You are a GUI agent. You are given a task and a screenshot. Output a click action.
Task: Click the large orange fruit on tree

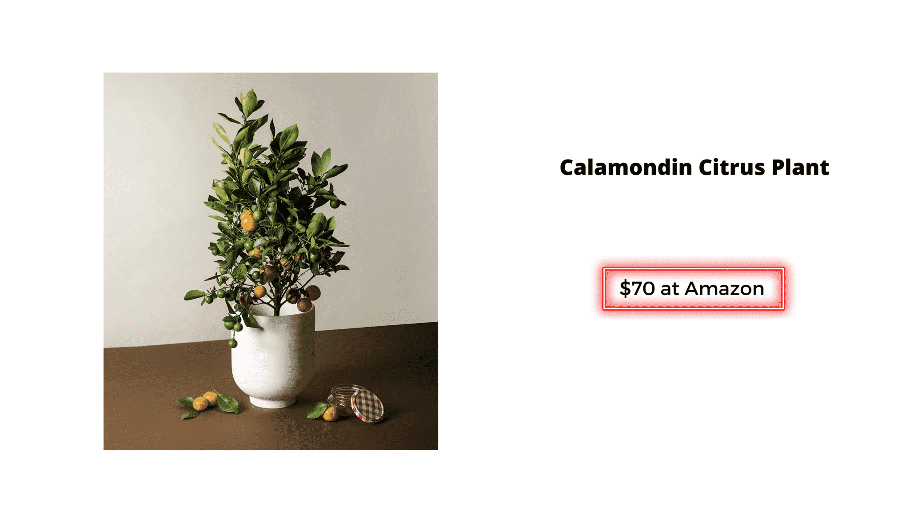[247, 221]
